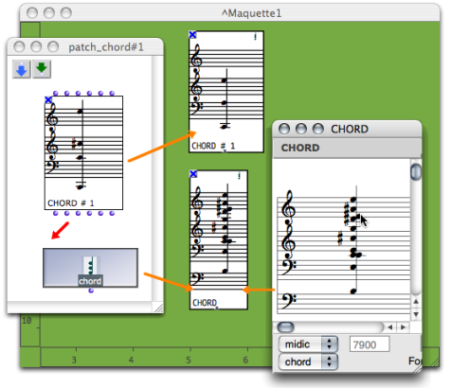Click the ^Maquette1 window title

click(x=251, y=13)
